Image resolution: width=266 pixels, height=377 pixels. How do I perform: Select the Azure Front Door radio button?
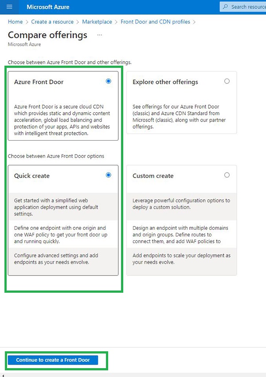point(109,81)
